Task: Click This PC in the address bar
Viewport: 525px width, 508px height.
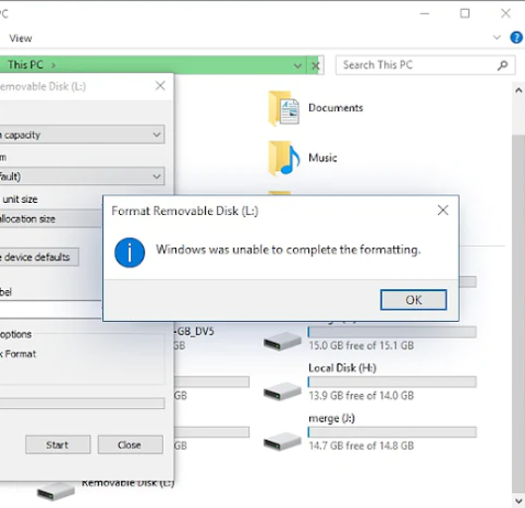Action: pos(26,64)
